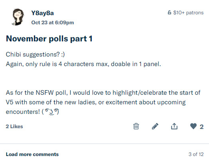Click the trash delete post icon
This screenshot has height=162, width=209.
coord(136,126)
